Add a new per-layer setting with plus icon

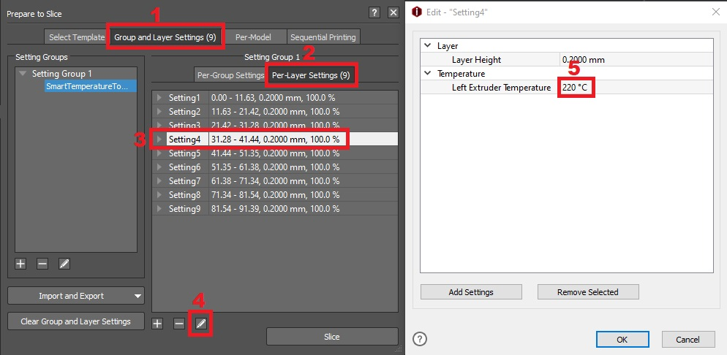[157, 324]
